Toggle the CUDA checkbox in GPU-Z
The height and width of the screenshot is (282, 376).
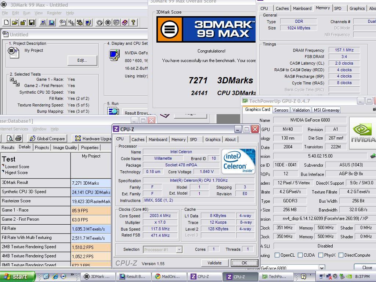pyautogui.click(x=300, y=255)
